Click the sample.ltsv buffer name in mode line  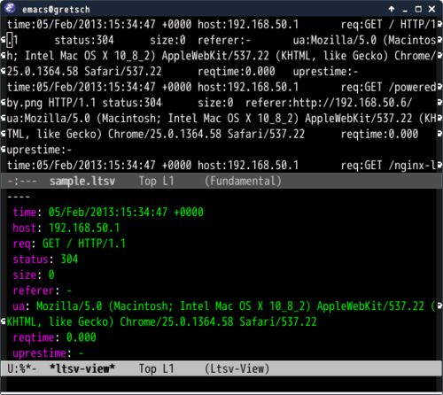[82, 181]
